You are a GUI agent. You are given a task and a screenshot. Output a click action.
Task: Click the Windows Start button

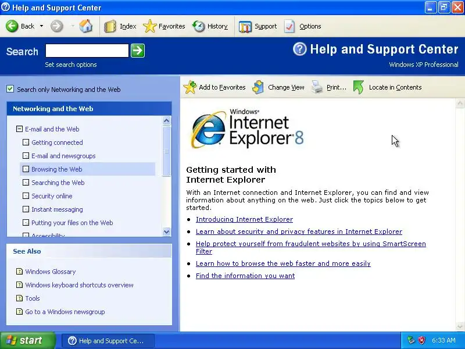(x=27, y=340)
